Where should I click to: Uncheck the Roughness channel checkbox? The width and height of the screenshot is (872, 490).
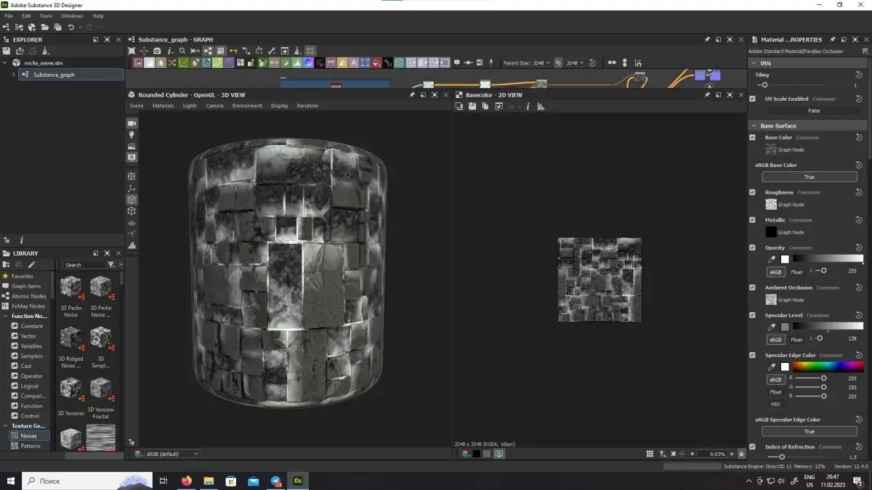coord(752,192)
